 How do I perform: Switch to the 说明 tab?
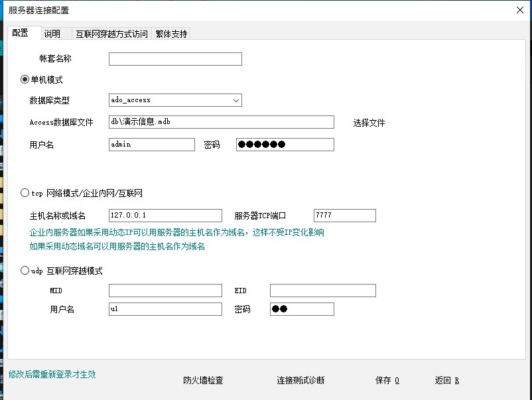coord(52,34)
